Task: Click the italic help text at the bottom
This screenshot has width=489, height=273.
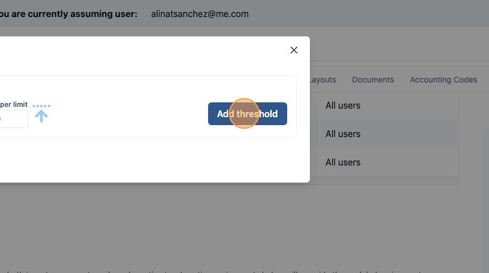Action: [218, 271]
